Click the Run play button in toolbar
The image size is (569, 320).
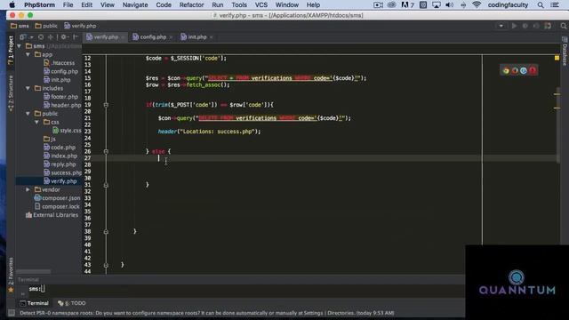click(x=514, y=26)
